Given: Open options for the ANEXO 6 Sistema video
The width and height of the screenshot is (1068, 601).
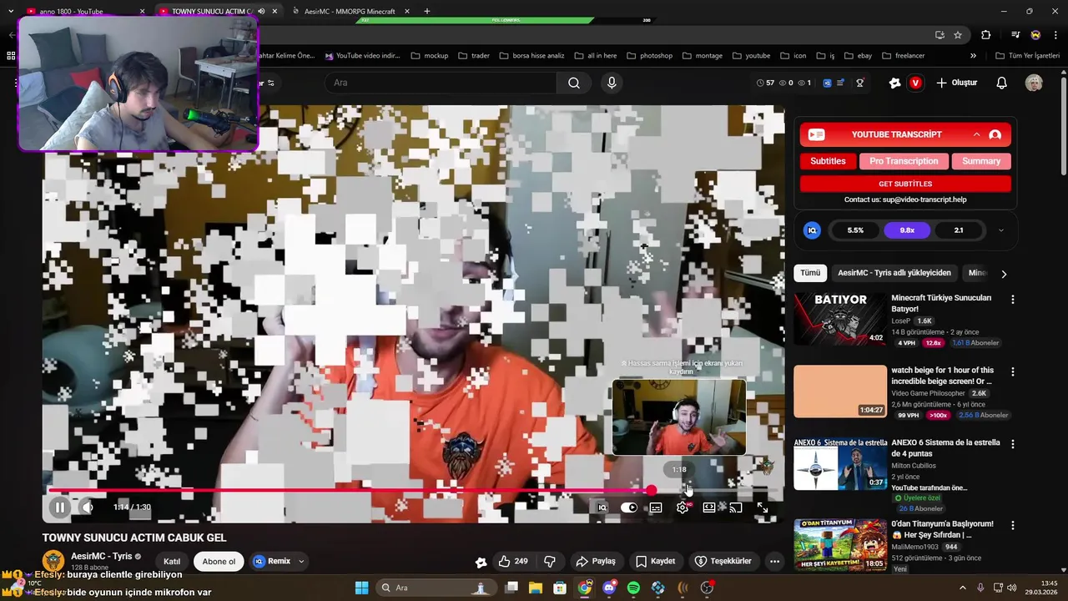Looking at the screenshot, I should coord(1013,444).
